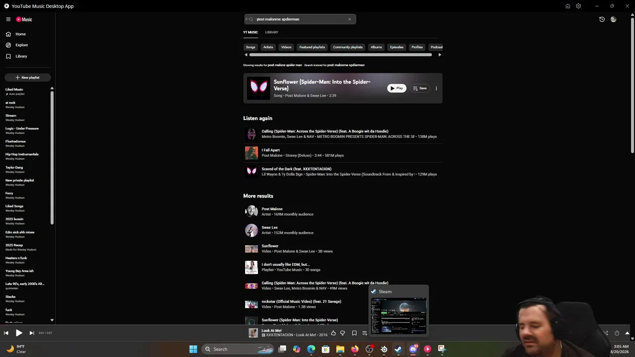The image size is (635, 357).
Task: Open the Swae Lee artist result
Action: click(x=343, y=230)
